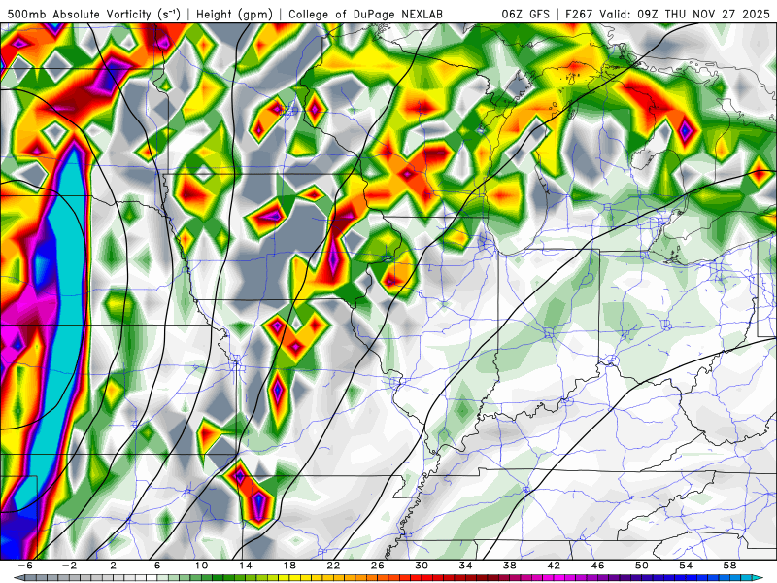Click the "22" value on the color scale
Image resolution: width=777 pixels, height=583 pixels.
pyautogui.click(x=333, y=566)
